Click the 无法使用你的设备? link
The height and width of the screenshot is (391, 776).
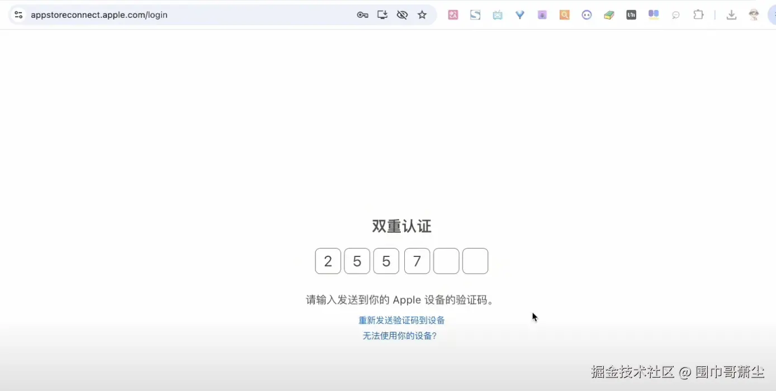[x=400, y=336]
